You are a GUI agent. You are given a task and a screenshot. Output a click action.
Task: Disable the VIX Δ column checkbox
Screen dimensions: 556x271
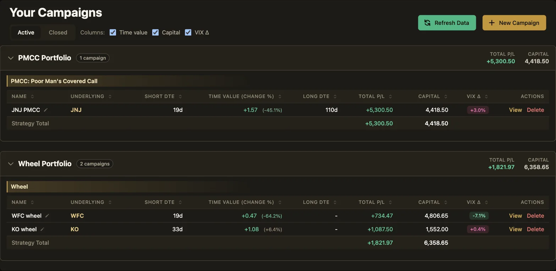tap(188, 32)
